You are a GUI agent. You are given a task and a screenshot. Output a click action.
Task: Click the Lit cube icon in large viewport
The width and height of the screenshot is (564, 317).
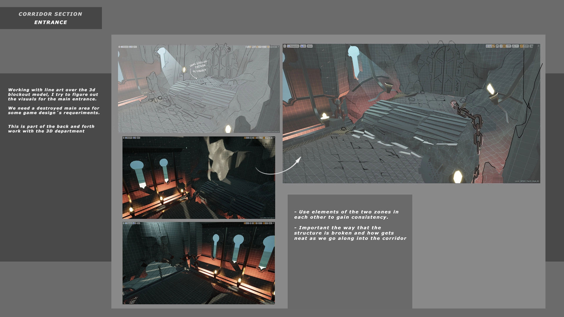[x=302, y=46]
